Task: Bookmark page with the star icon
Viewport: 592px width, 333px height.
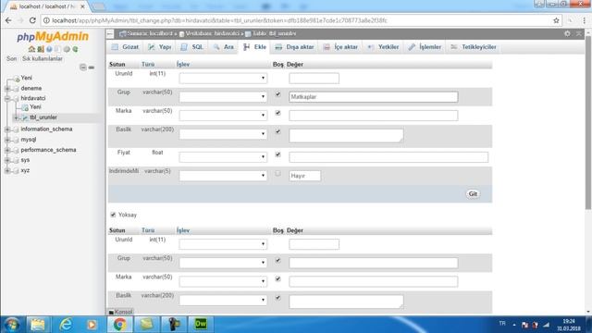Action: (x=556, y=20)
